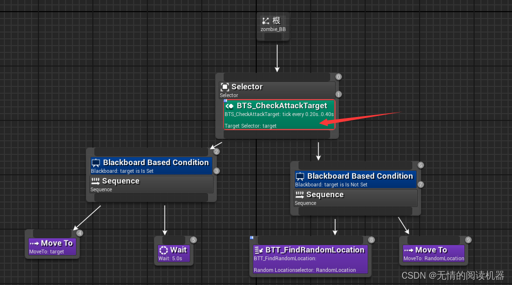Click the monitor icon on left Blackboard Based Condition
This screenshot has width=512, height=285.
click(x=95, y=163)
